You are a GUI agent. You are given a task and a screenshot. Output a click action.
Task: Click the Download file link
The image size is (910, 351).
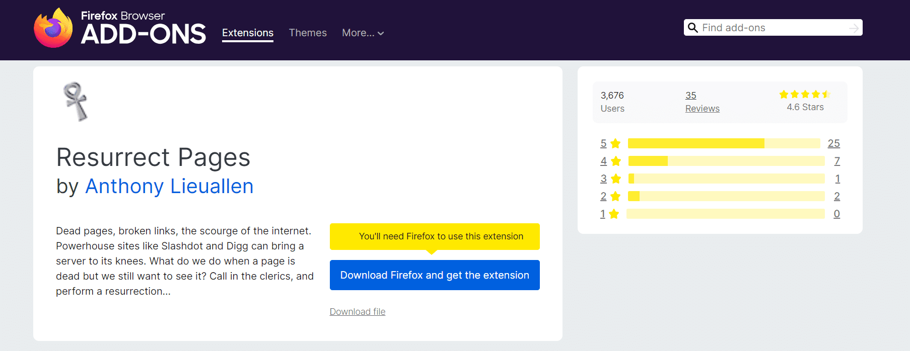[358, 312]
